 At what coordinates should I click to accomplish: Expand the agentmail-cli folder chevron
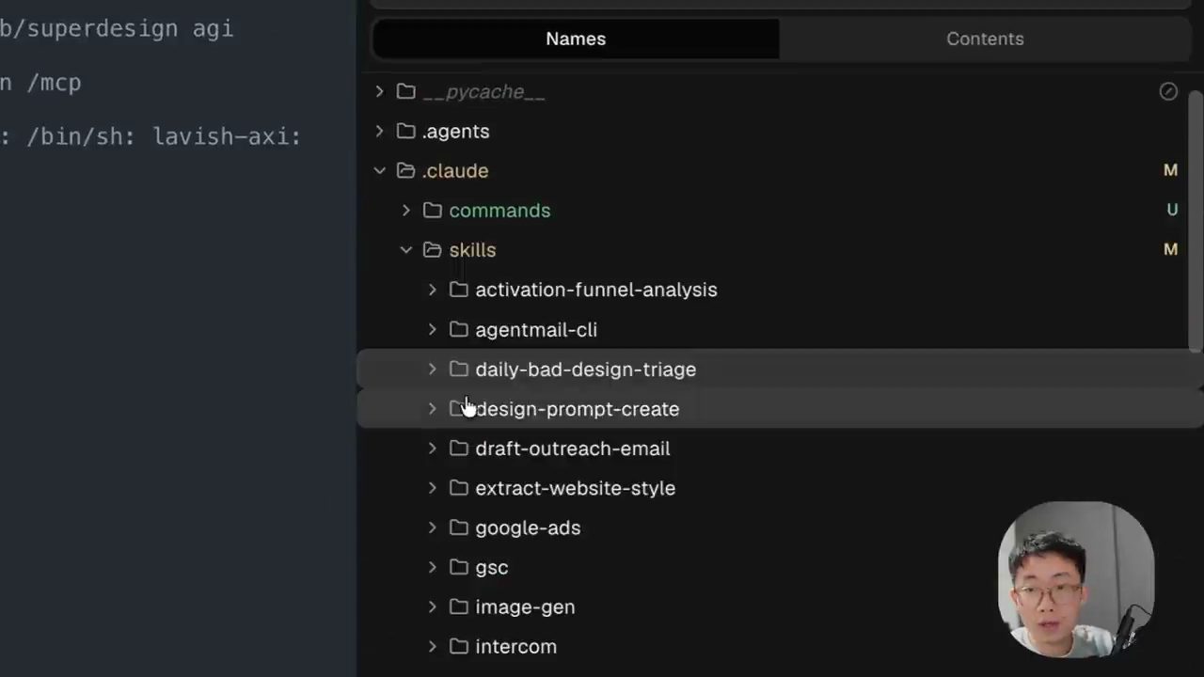(x=432, y=329)
